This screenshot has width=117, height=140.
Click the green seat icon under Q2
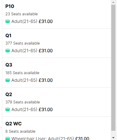pyautogui.click(x=8, y=109)
